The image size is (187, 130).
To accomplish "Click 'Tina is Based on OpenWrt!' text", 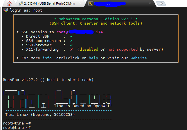I will (83, 106).
